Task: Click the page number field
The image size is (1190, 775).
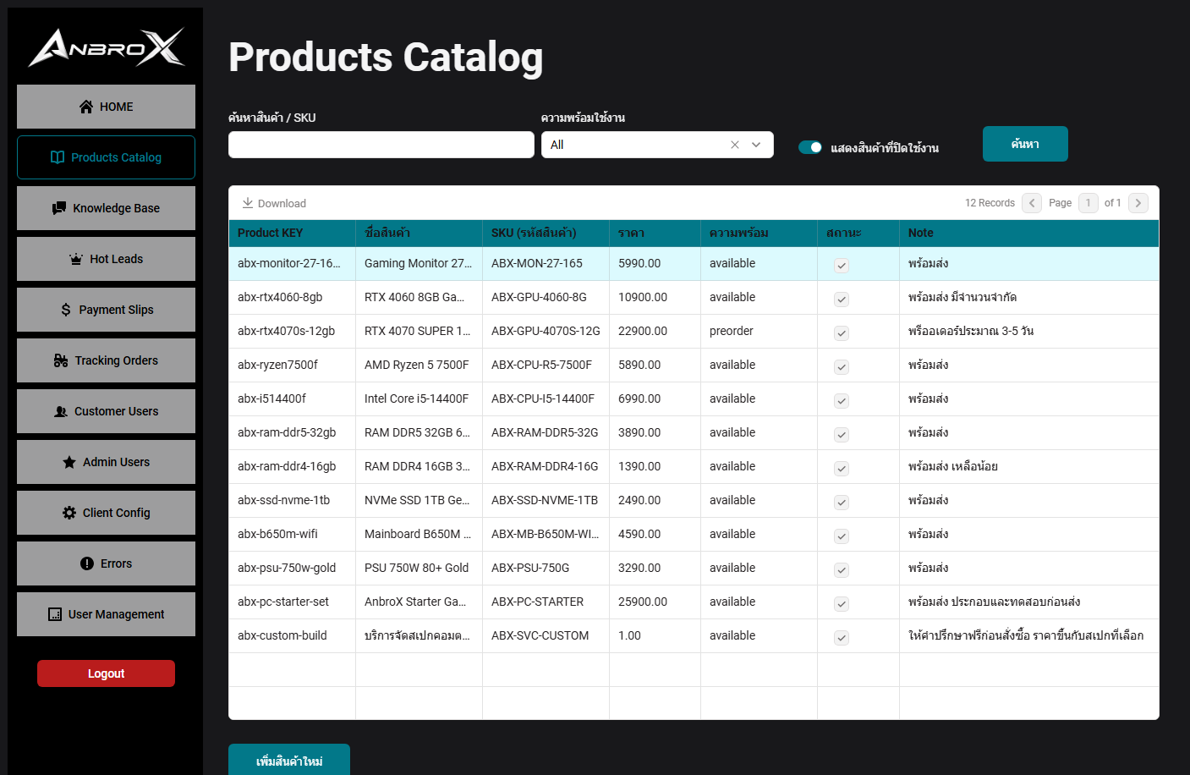Action: pos(1089,203)
